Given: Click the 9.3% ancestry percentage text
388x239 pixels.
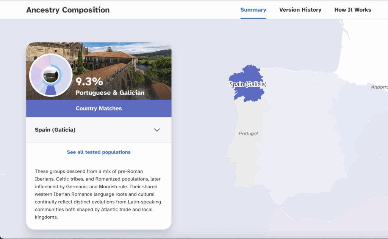Looking at the screenshot, I should coord(89,81).
